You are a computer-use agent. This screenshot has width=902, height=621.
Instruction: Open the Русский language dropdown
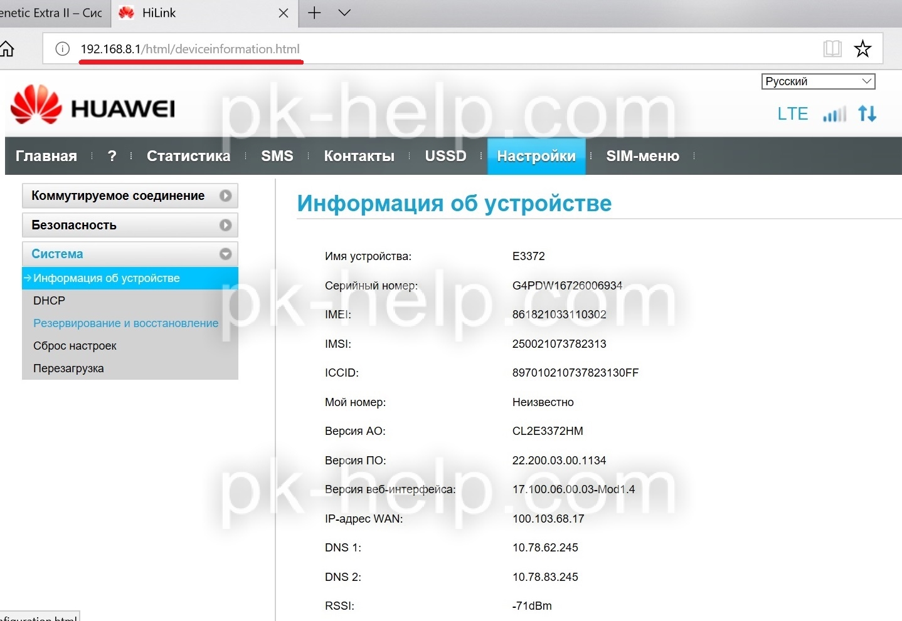818,81
